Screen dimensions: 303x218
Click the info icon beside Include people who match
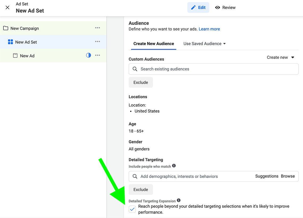click(x=174, y=166)
